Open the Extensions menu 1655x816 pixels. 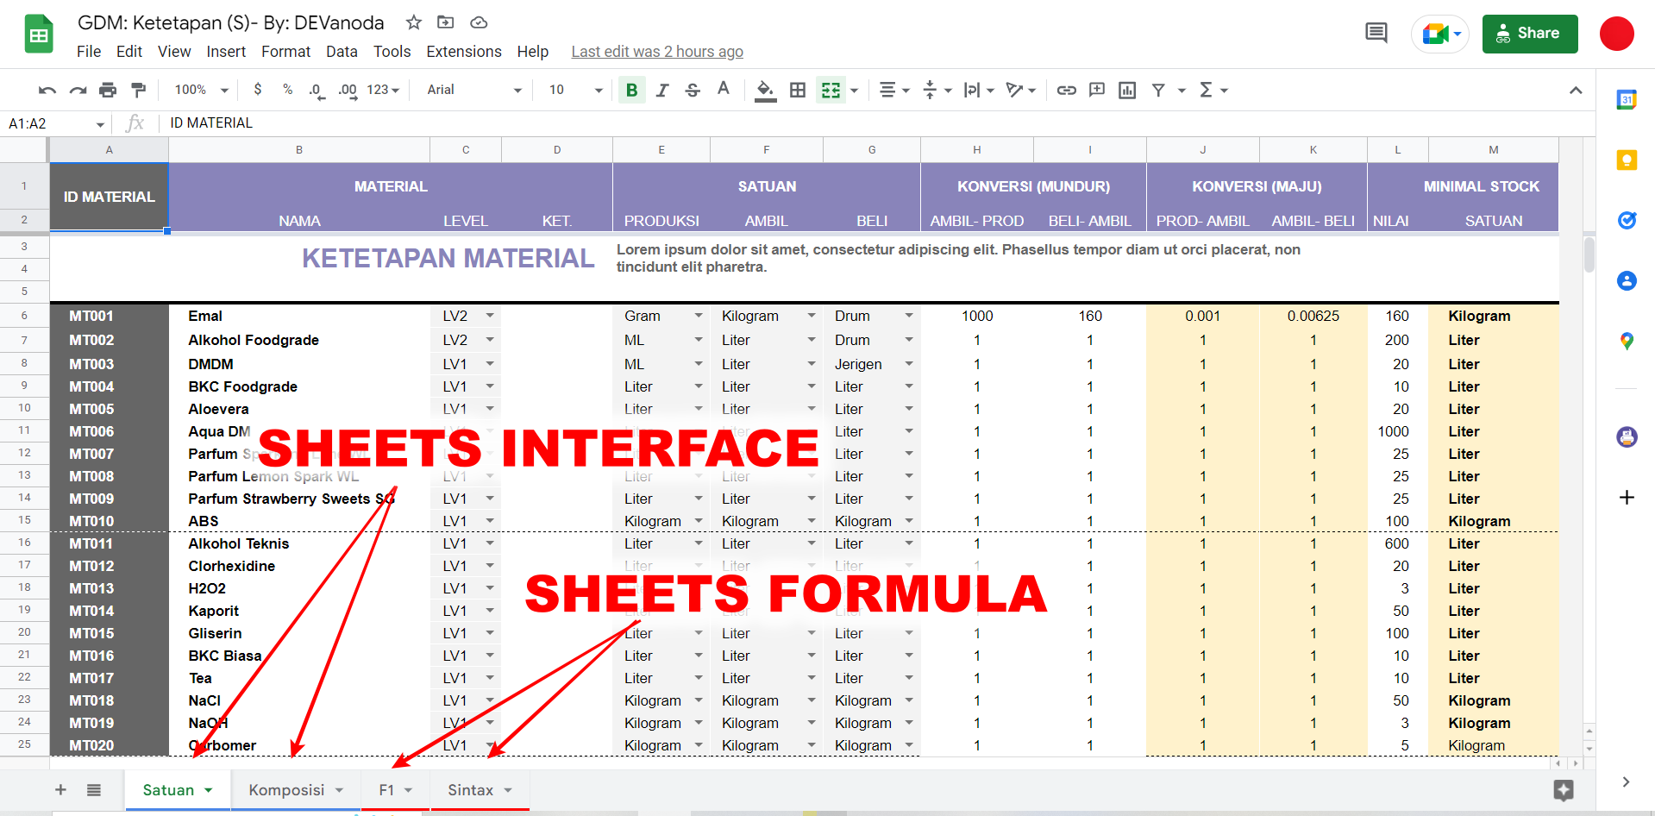pyautogui.click(x=464, y=52)
